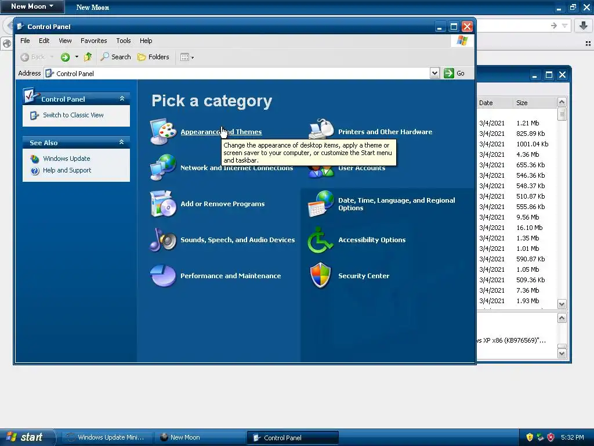Open the Forward history dropdown arrow

[77, 57]
